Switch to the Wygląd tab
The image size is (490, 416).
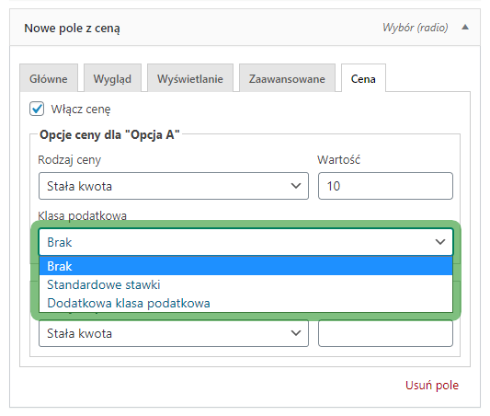pyautogui.click(x=112, y=78)
